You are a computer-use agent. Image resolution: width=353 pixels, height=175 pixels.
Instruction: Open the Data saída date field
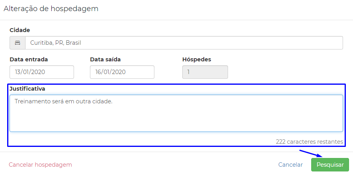(122, 72)
